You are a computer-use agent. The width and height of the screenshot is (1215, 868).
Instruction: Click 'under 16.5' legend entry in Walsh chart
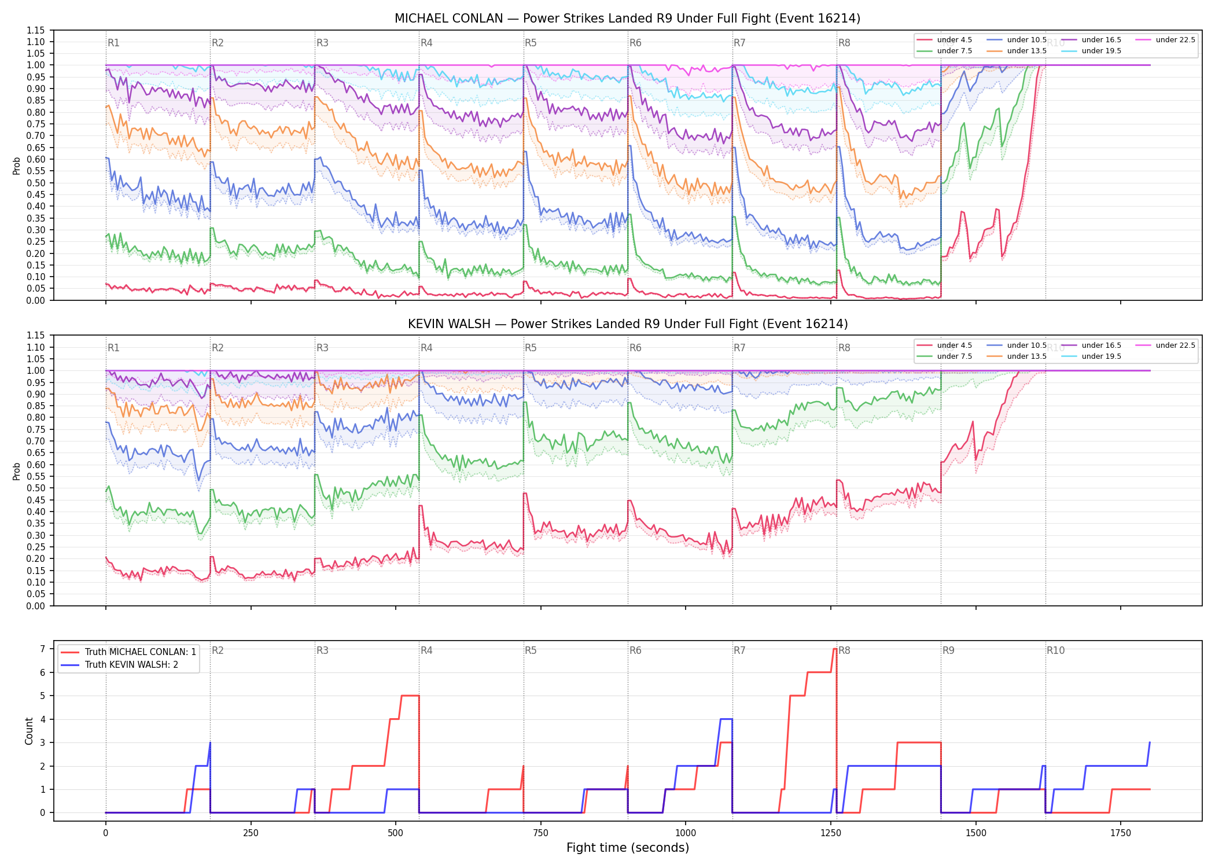1092,345
